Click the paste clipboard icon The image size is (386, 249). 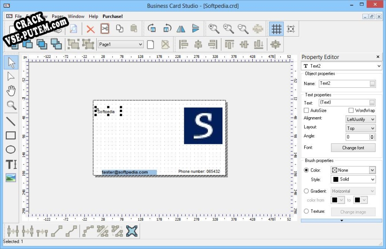pyautogui.click(x=134, y=29)
